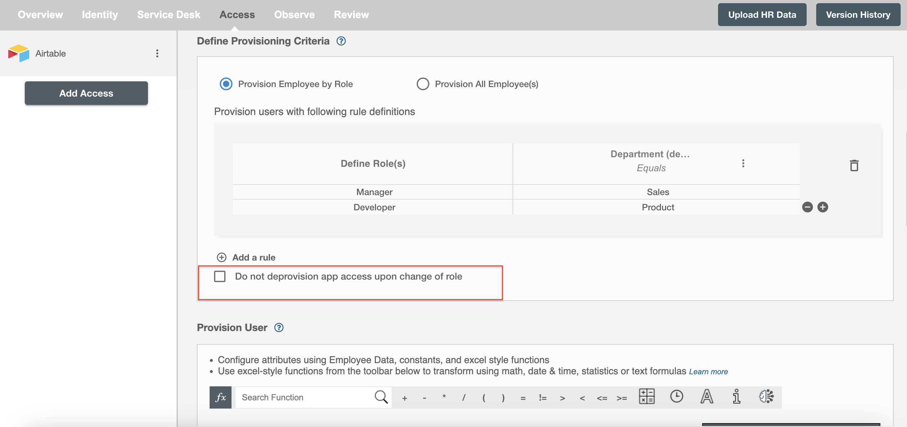Remove the Developer row with minus icon
The height and width of the screenshot is (427, 907).
pyautogui.click(x=807, y=207)
